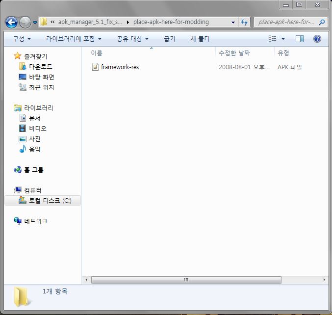
Task: Click the horizontal scrollbar in file list
Action: [x=186, y=280]
